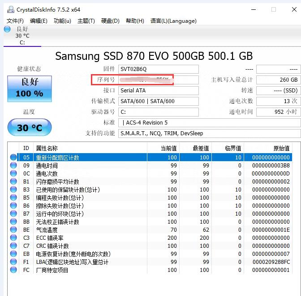Click the ID column header

pos(26,148)
